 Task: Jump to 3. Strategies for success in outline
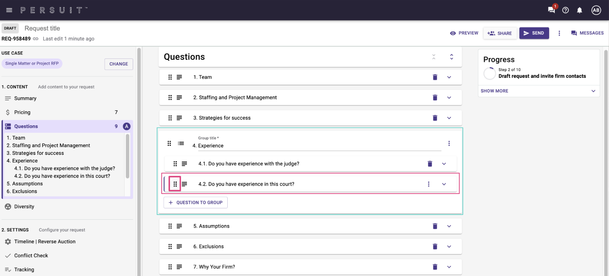35,153
